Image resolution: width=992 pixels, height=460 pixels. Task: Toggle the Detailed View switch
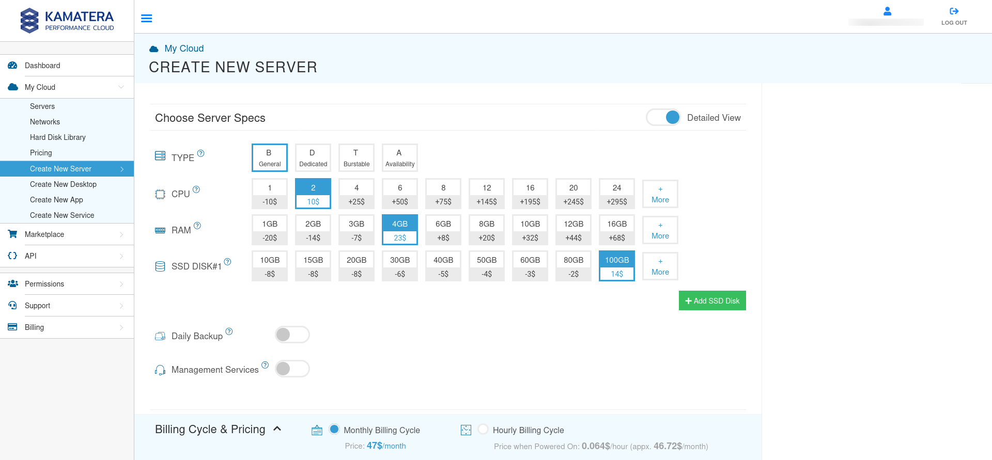[663, 118]
